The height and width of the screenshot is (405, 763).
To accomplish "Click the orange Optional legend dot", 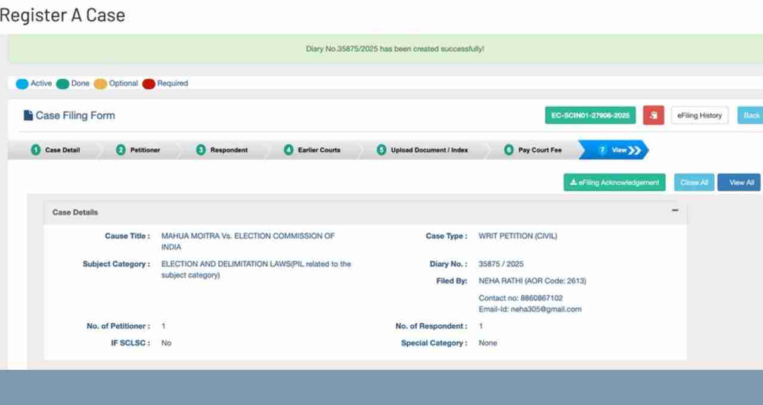I will [x=100, y=84].
